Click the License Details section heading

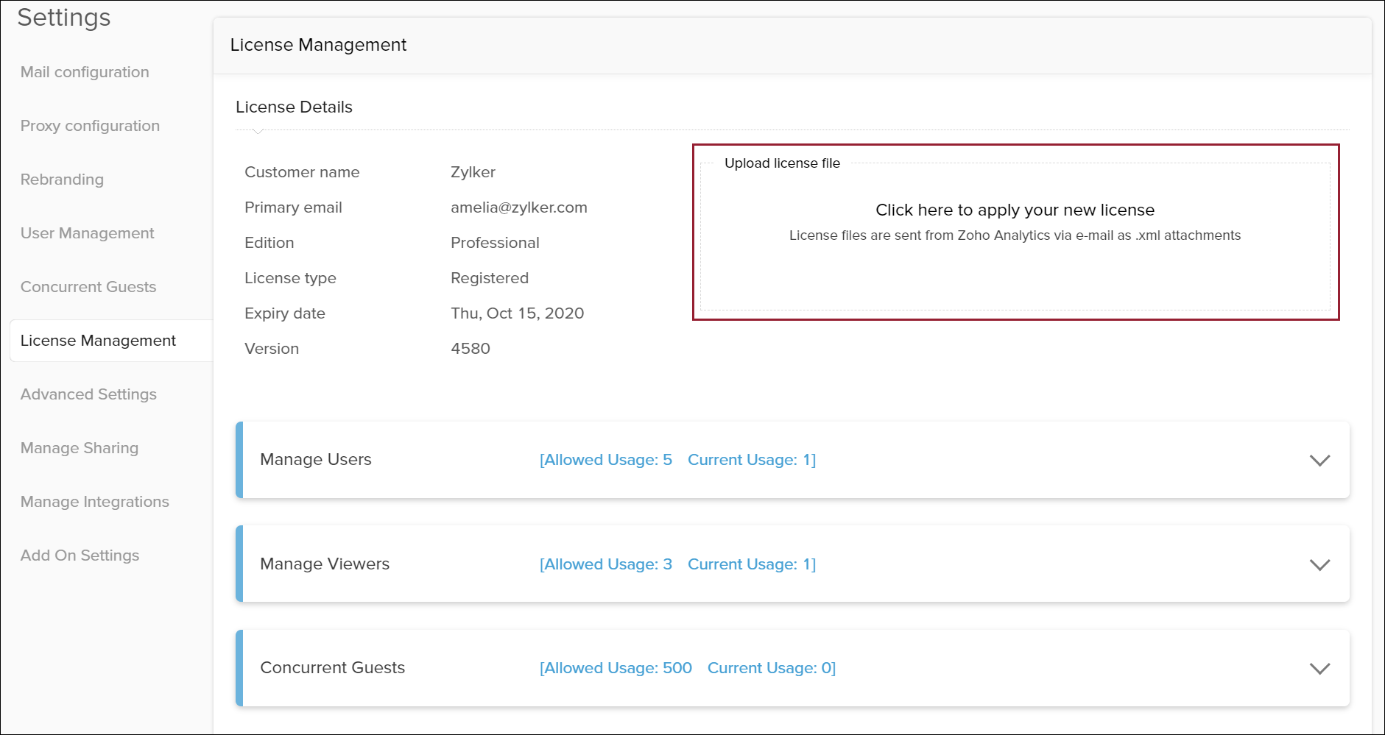point(294,107)
